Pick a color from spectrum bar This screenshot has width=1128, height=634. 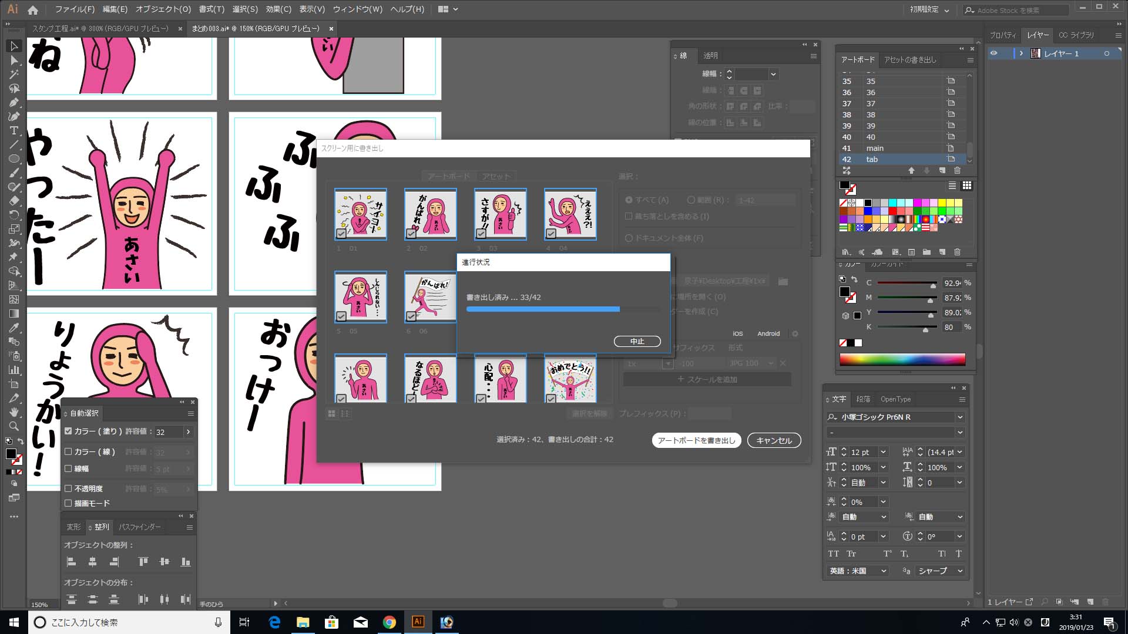pyautogui.click(x=902, y=359)
